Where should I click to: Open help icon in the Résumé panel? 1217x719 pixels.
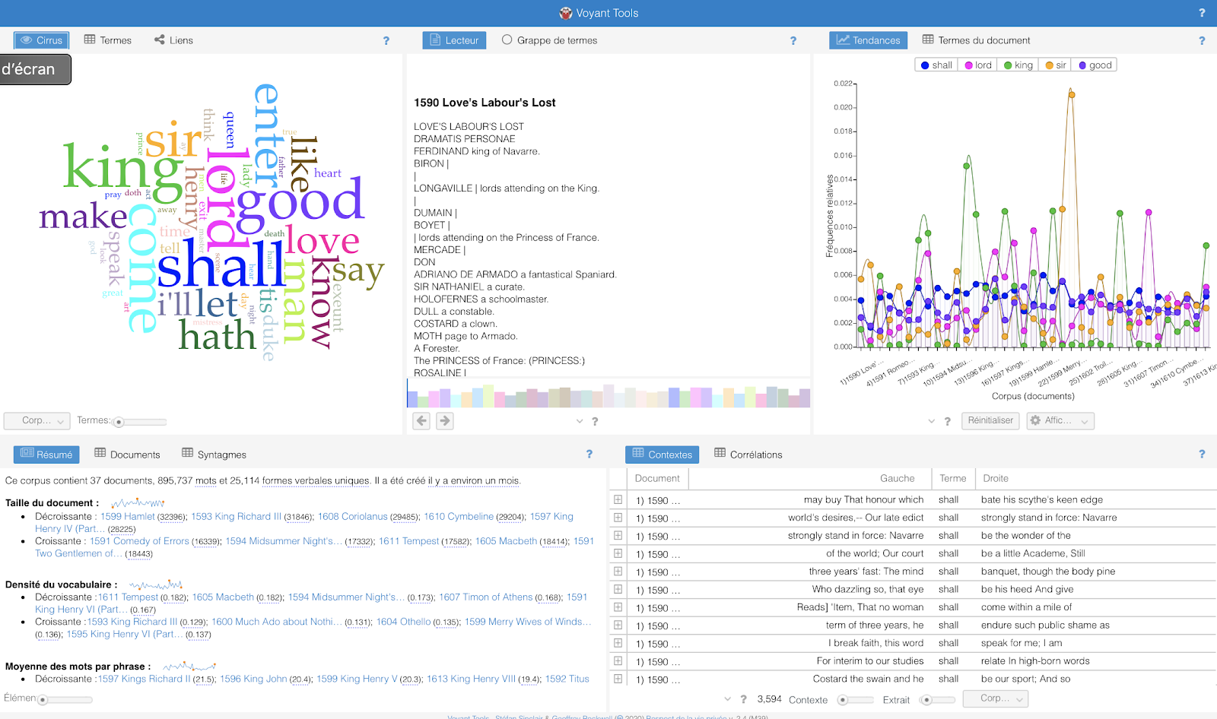click(x=589, y=455)
